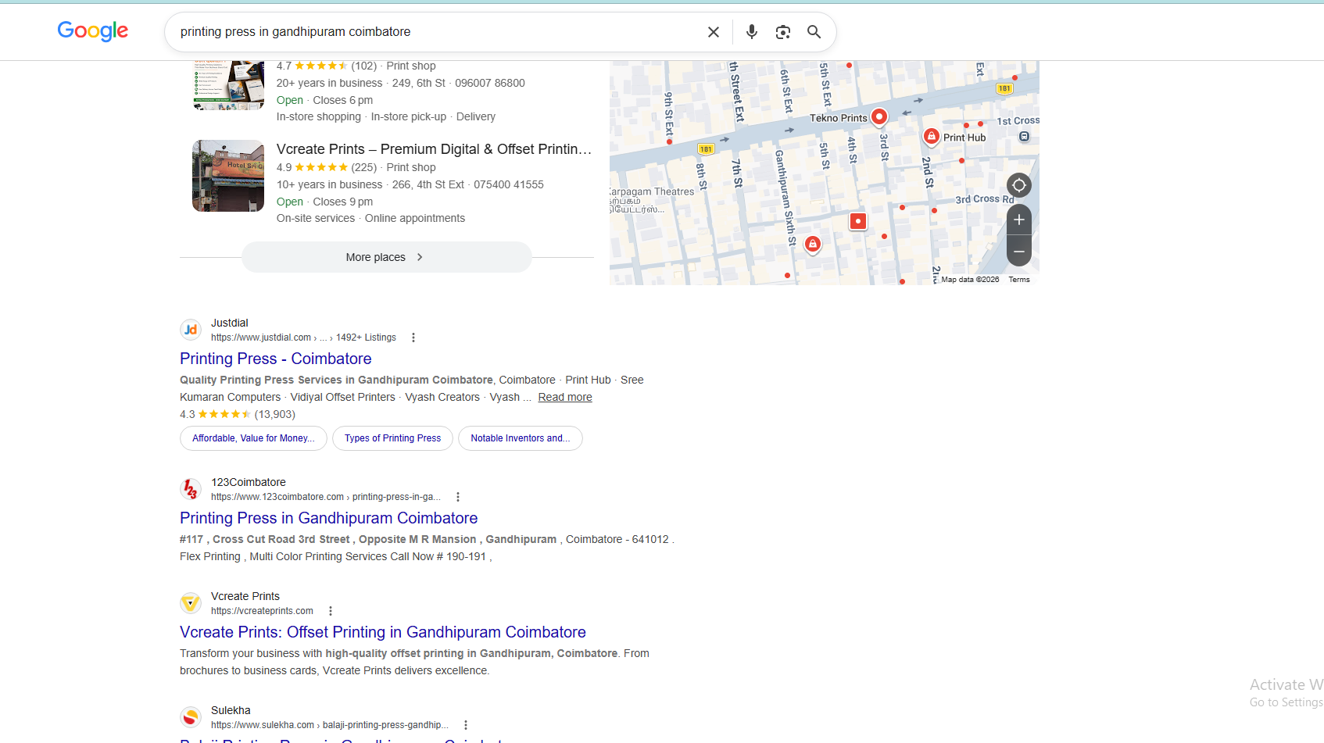Click the Sulekha site favicon
This screenshot has height=743, width=1324.
coord(191,717)
